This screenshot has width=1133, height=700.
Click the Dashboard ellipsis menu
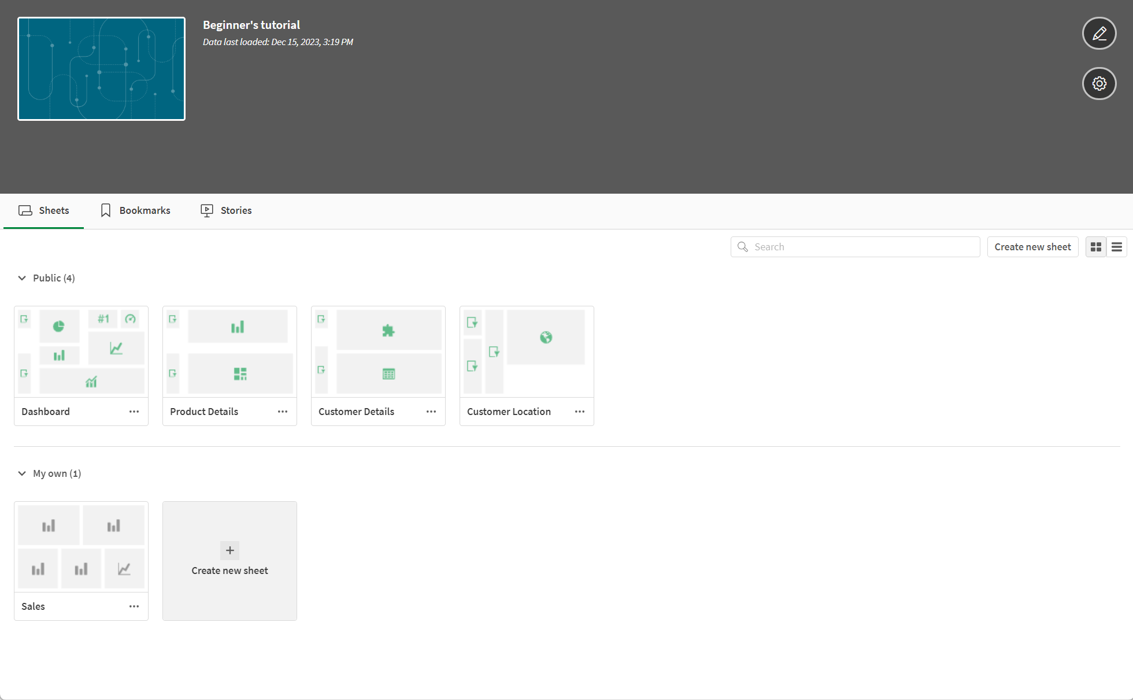tap(134, 411)
